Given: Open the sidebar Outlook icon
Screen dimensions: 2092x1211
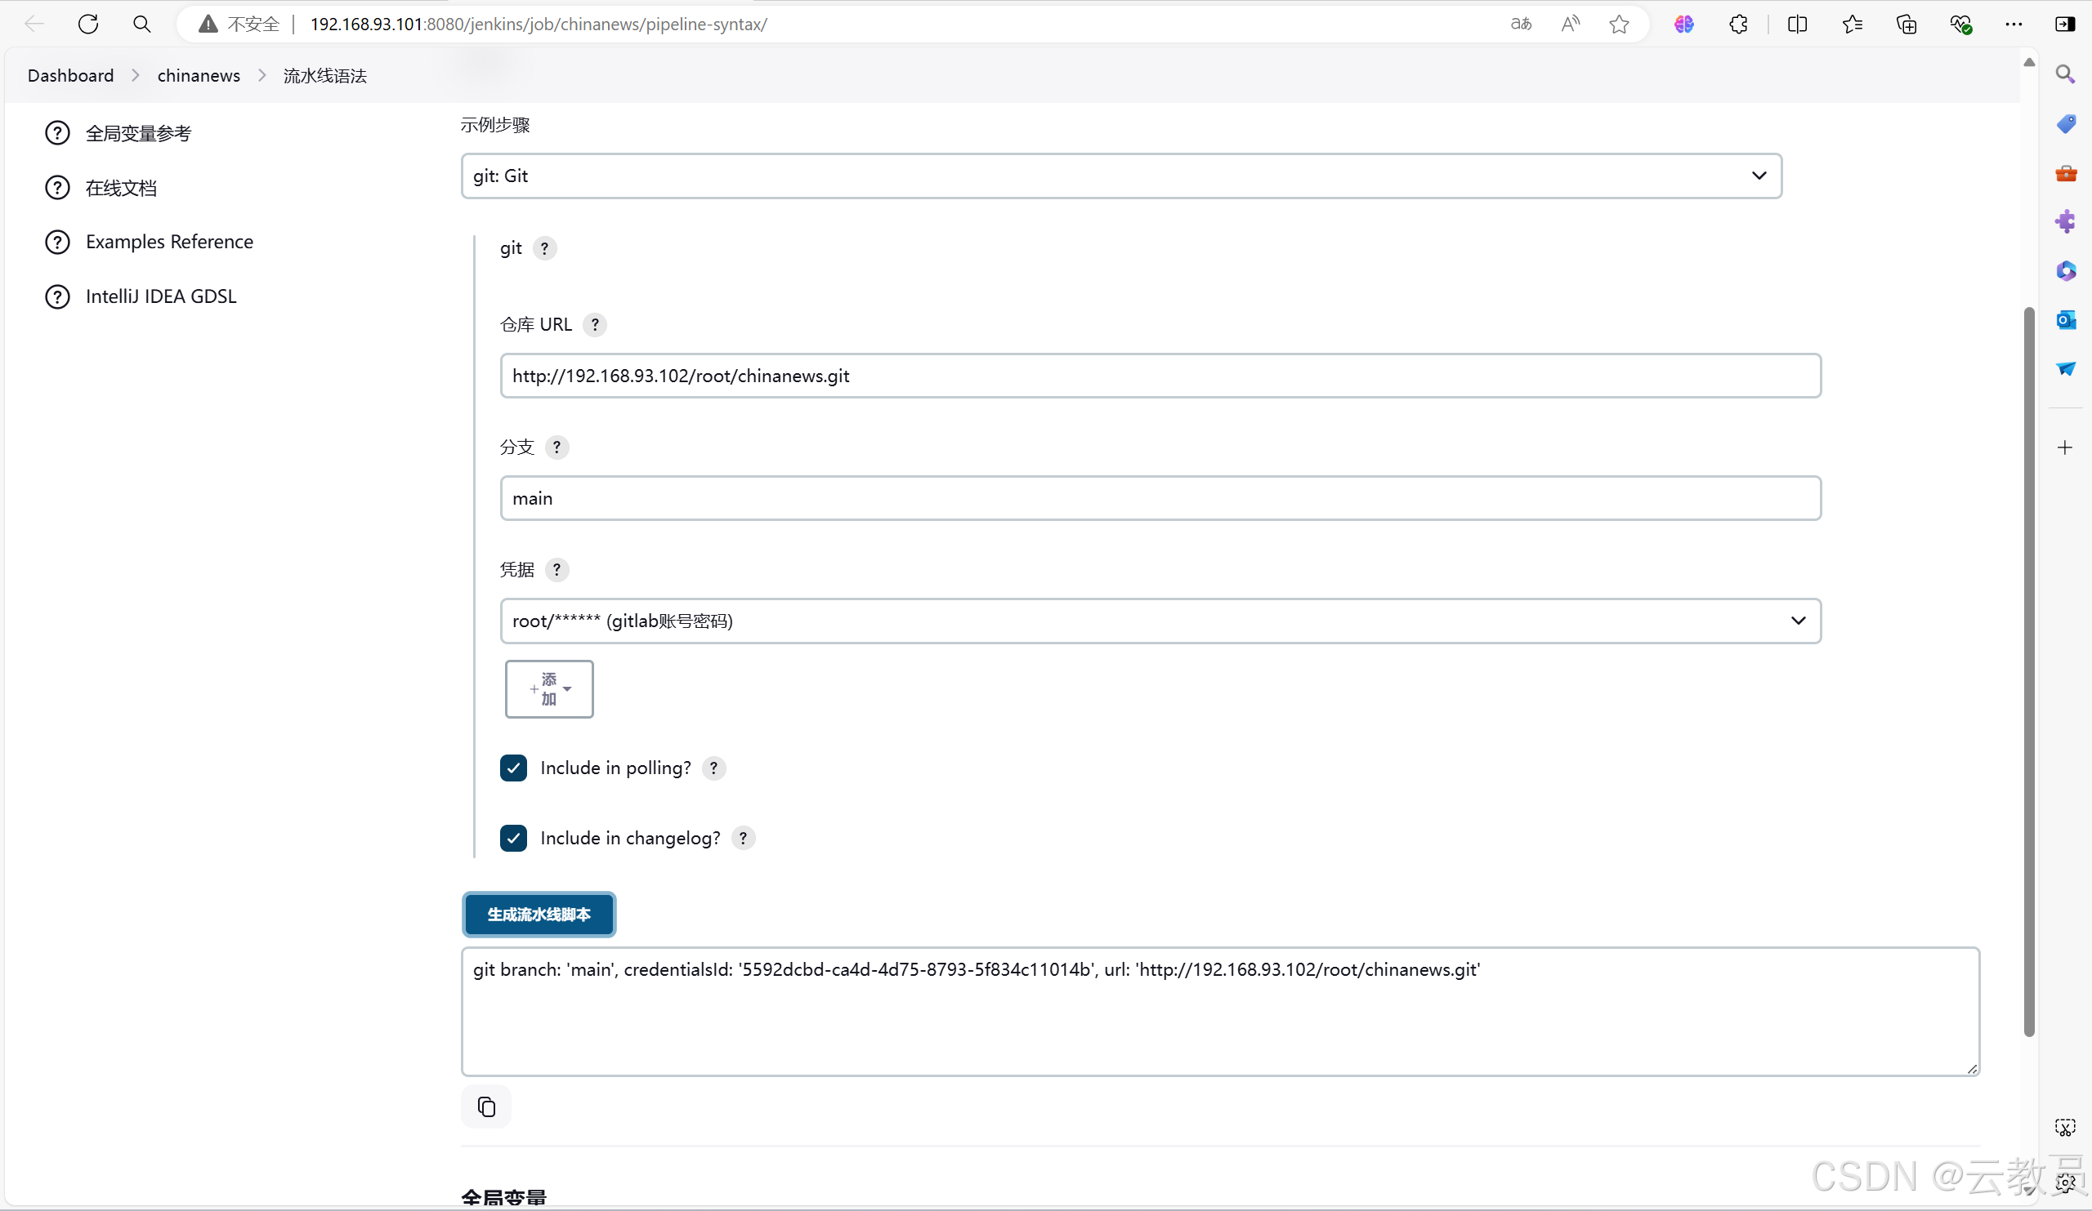Looking at the screenshot, I should 2065,319.
